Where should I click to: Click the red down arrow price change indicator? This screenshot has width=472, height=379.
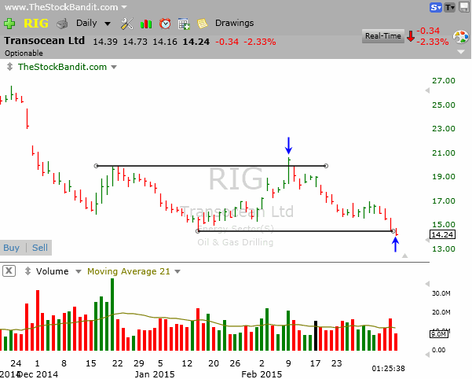click(410, 36)
